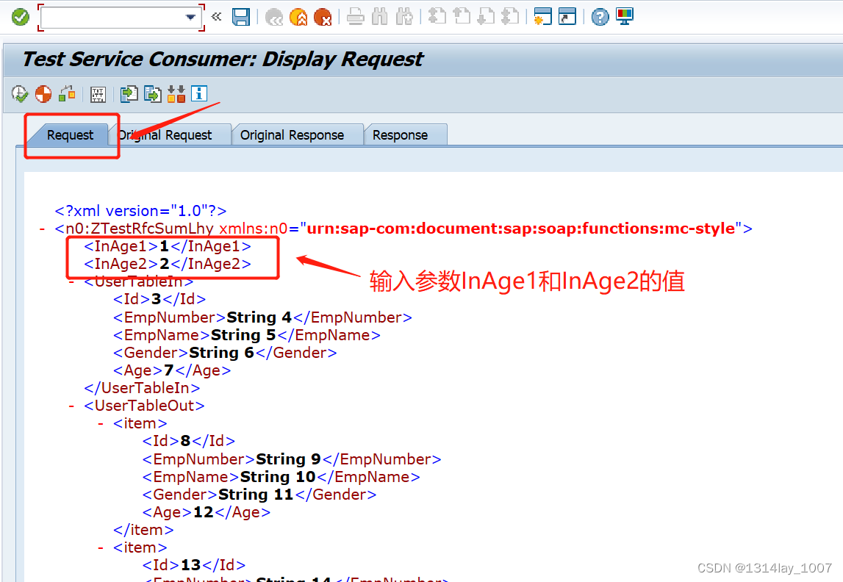Click the double down-arrow boxes icon
The image size is (843, 582).
pos(176,93)
